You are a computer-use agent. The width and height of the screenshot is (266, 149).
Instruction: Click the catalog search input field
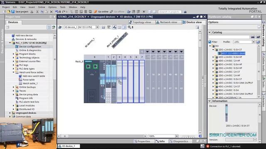(229, 37)
